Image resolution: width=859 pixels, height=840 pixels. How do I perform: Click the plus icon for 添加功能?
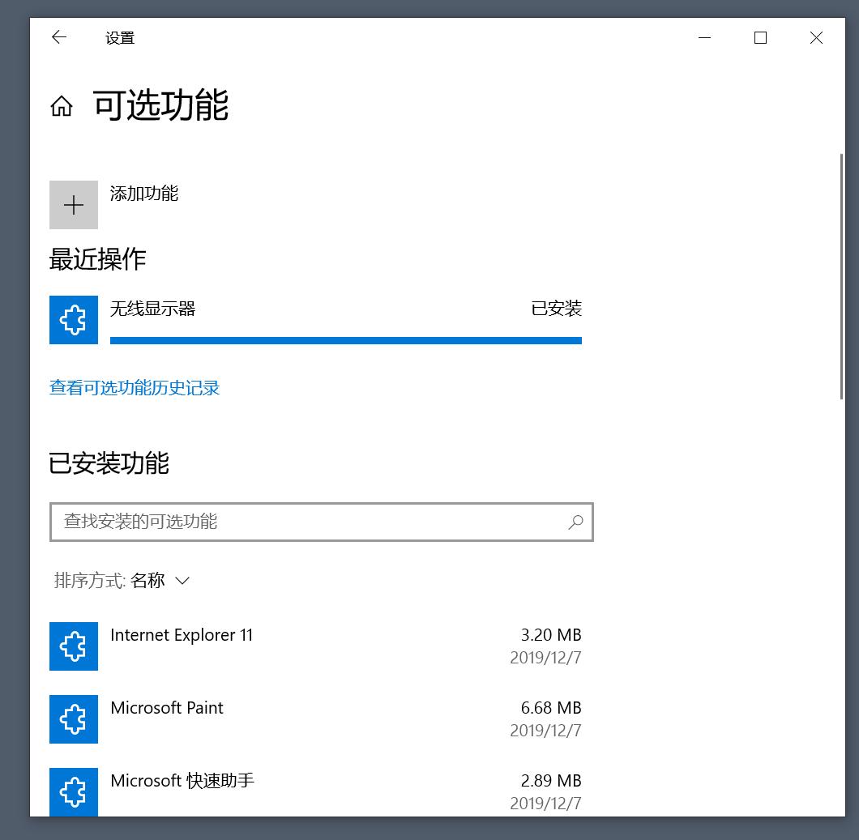click(x=74, y=205)
